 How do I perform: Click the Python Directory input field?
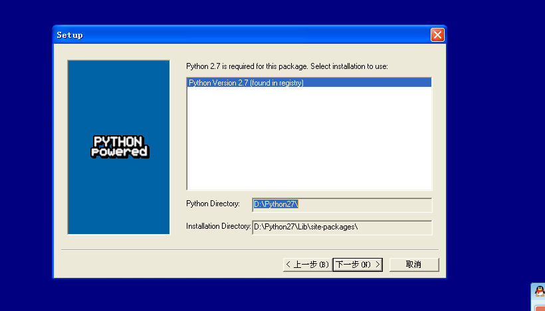[342, 204]
